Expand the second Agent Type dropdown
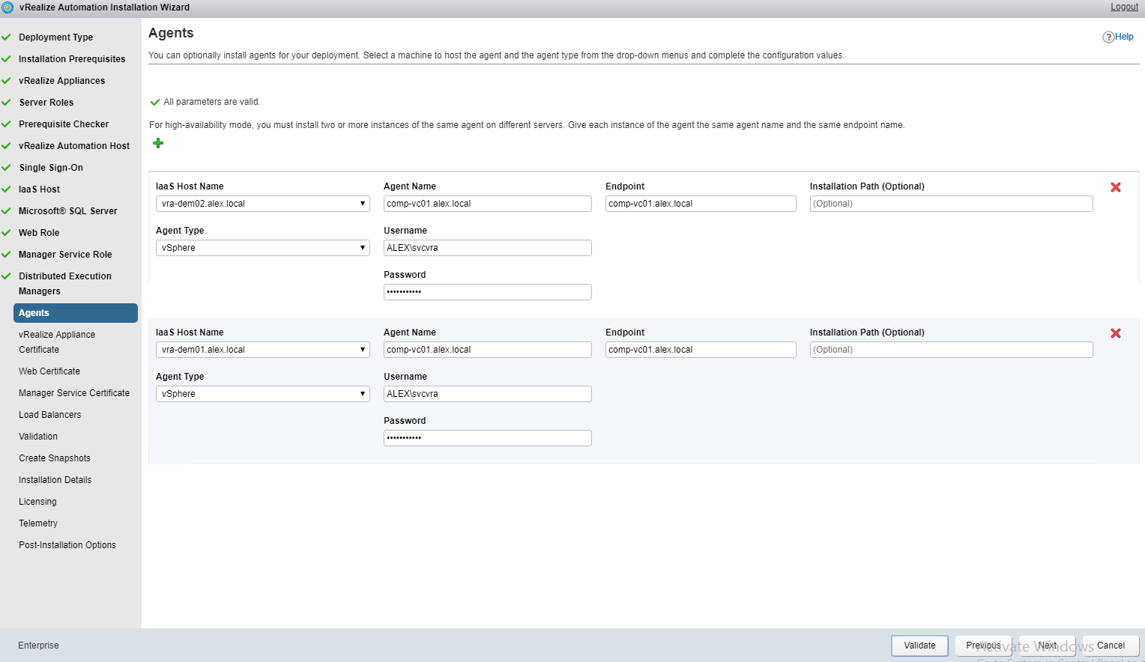The width and height of the screenshot is (1145, 662). click(x=262, y=394)
